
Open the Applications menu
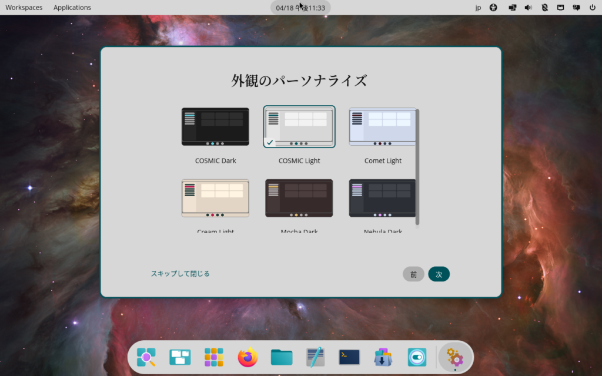72,8
